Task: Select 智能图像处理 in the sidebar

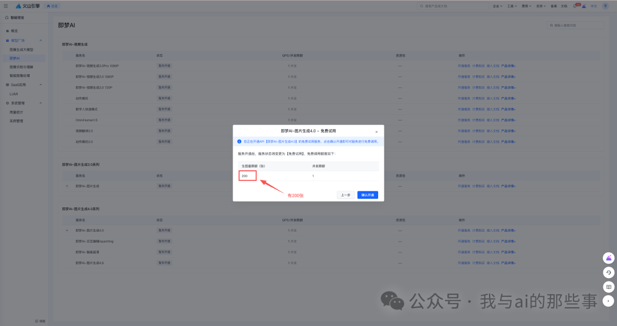Action: click(19, 75)
